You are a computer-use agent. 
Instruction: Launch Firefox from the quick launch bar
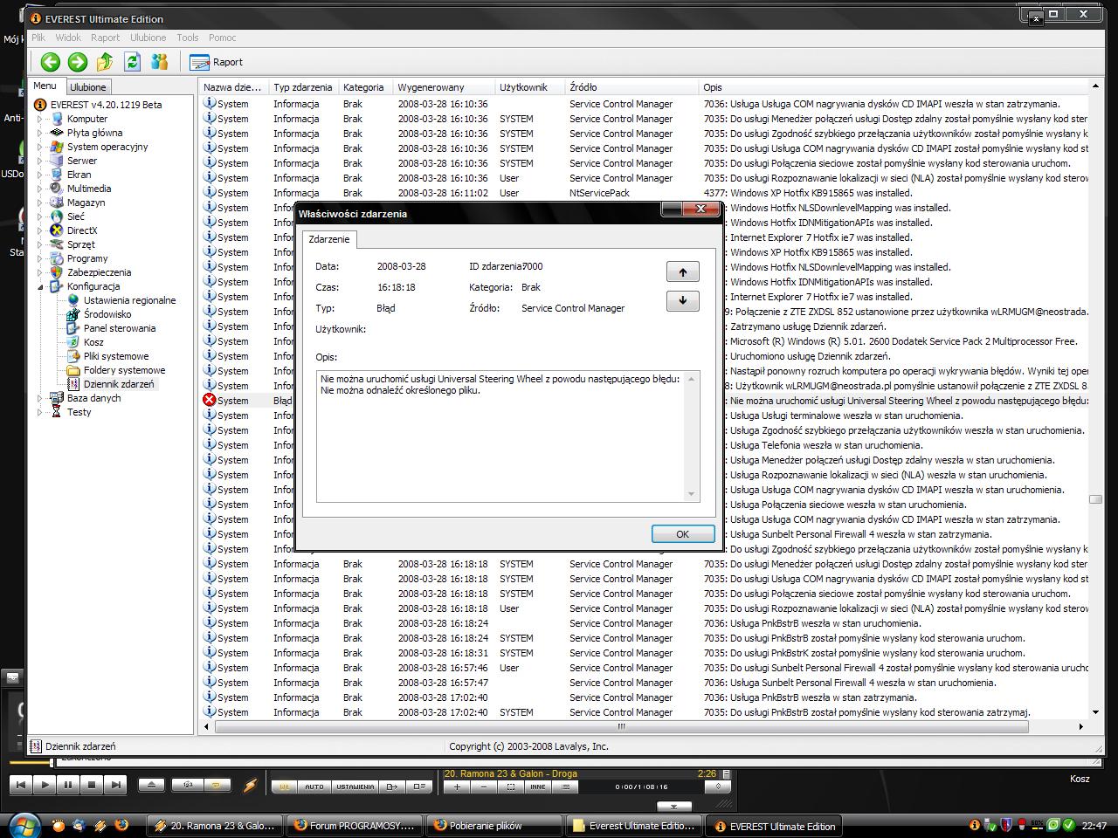coord(121,825)
